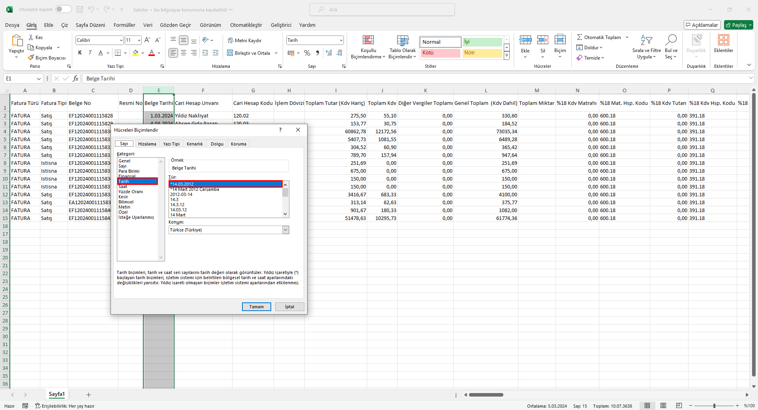Click the borders icon in Yazı Tipi
This screenshot has height=410, width=758.
tap(118, 52)
